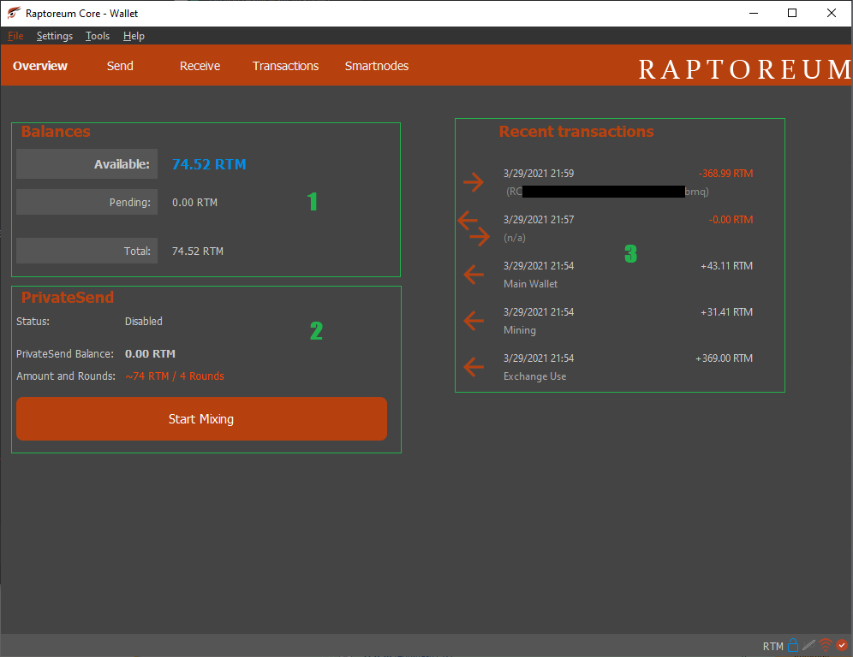Enable PrivateSend mixing via Start Mixing

[201, 419]
